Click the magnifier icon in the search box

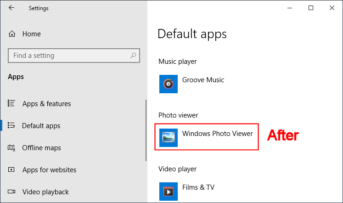(x=133, y=56)
